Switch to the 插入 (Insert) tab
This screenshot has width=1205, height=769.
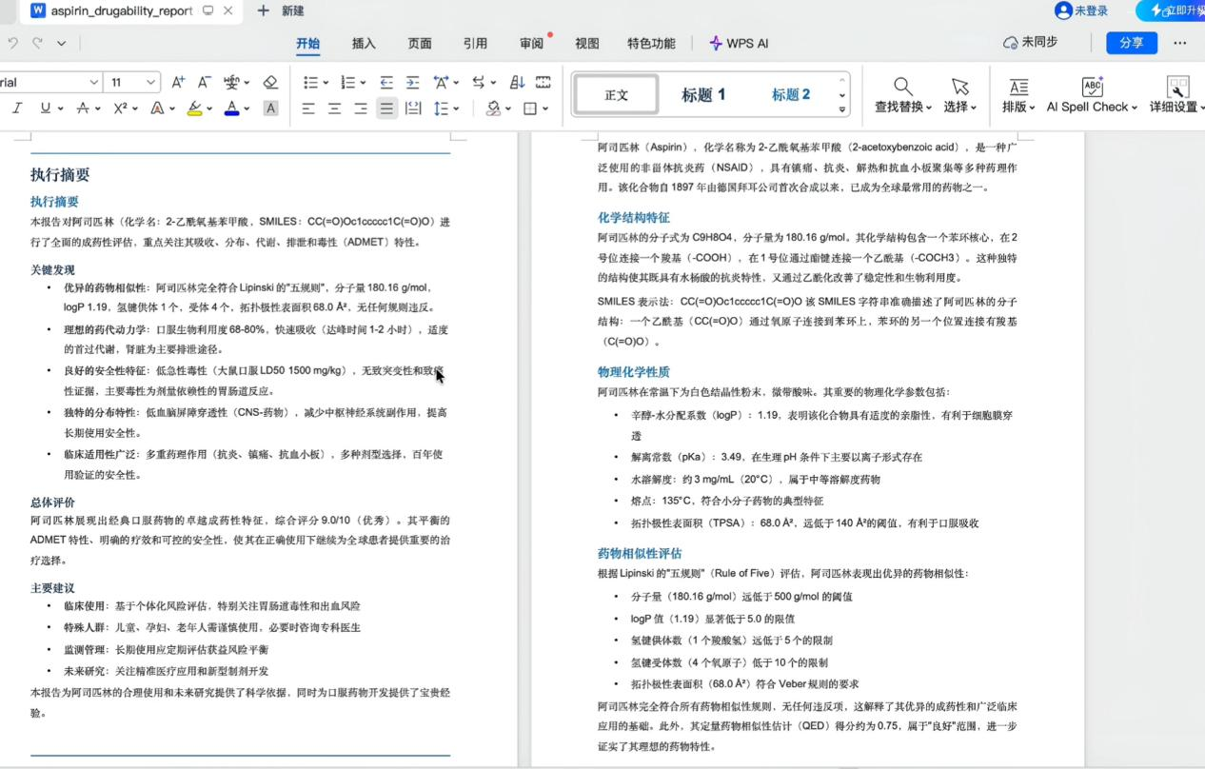click(x=364, y=43)
